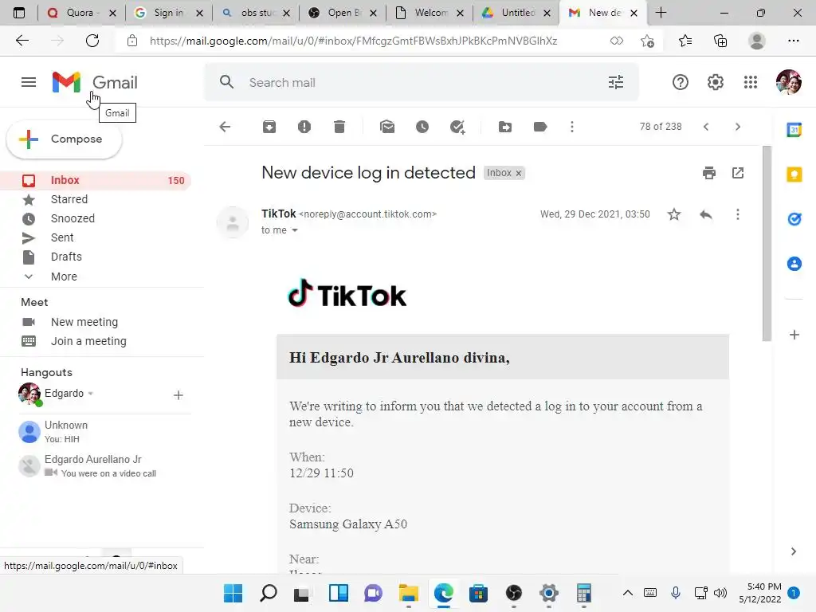Print the whole conversation
Image resolution: width=816 pixels, height=612 pixels.
tap(708, 173)
